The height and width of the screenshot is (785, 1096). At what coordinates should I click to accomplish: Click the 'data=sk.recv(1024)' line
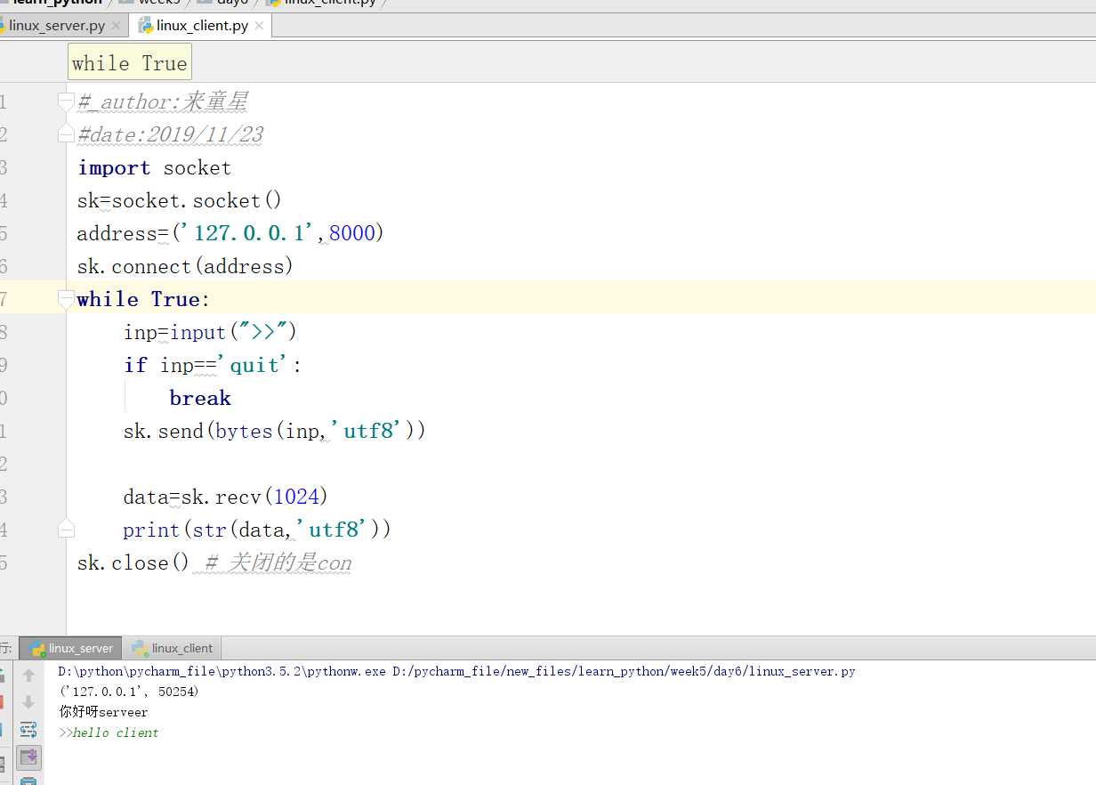[x=226, y=497]
